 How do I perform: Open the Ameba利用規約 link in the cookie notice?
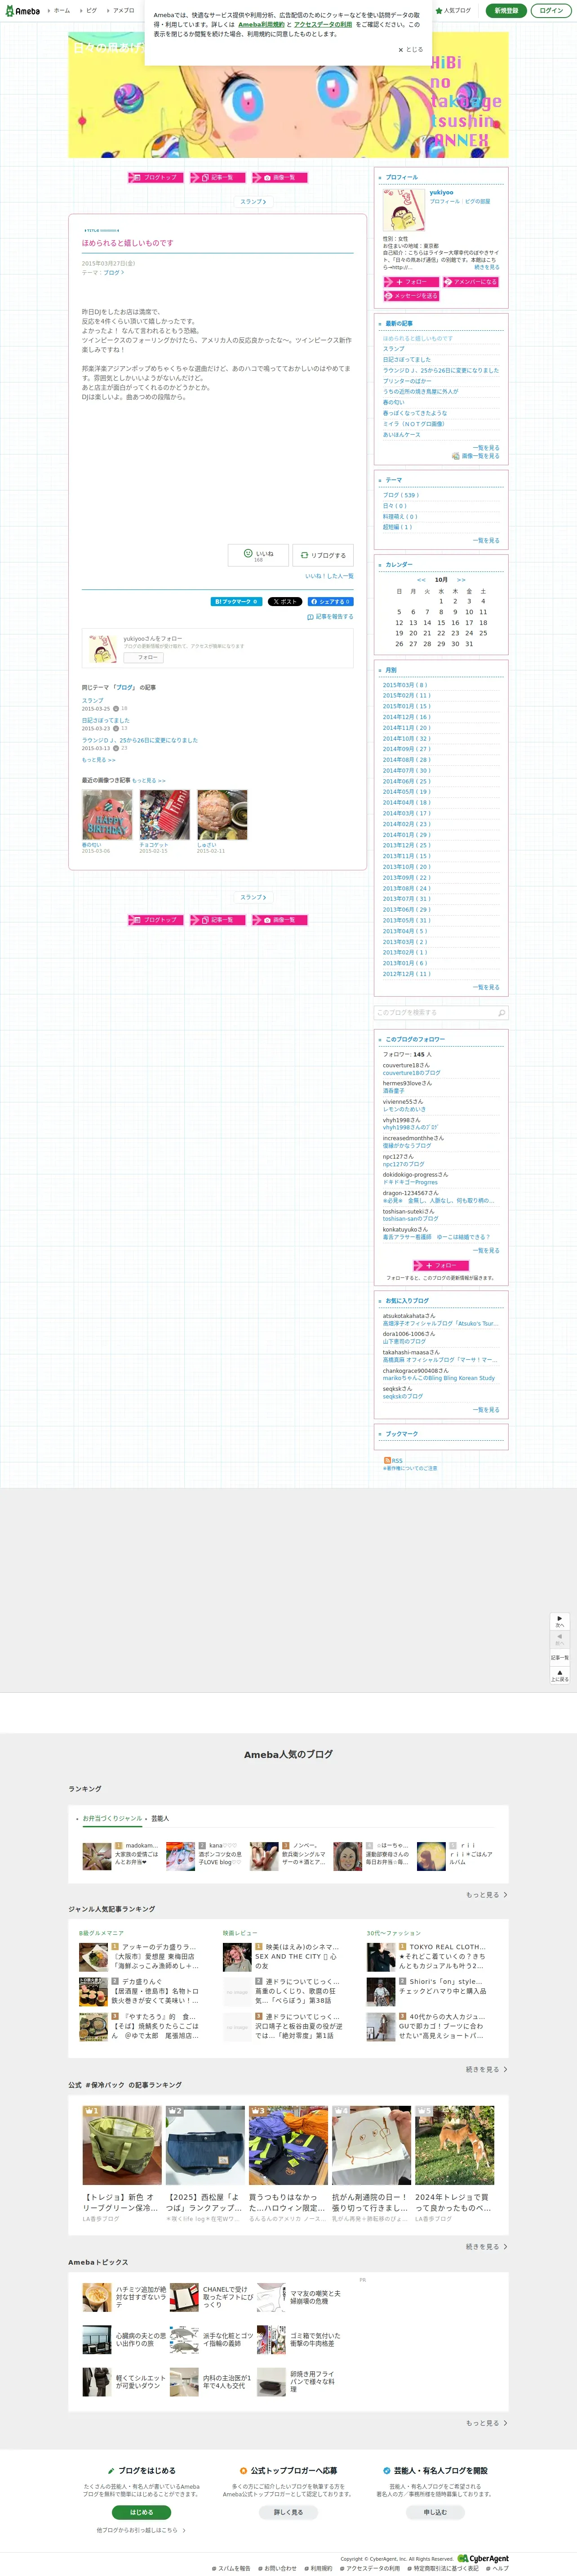tap(262, 25)
